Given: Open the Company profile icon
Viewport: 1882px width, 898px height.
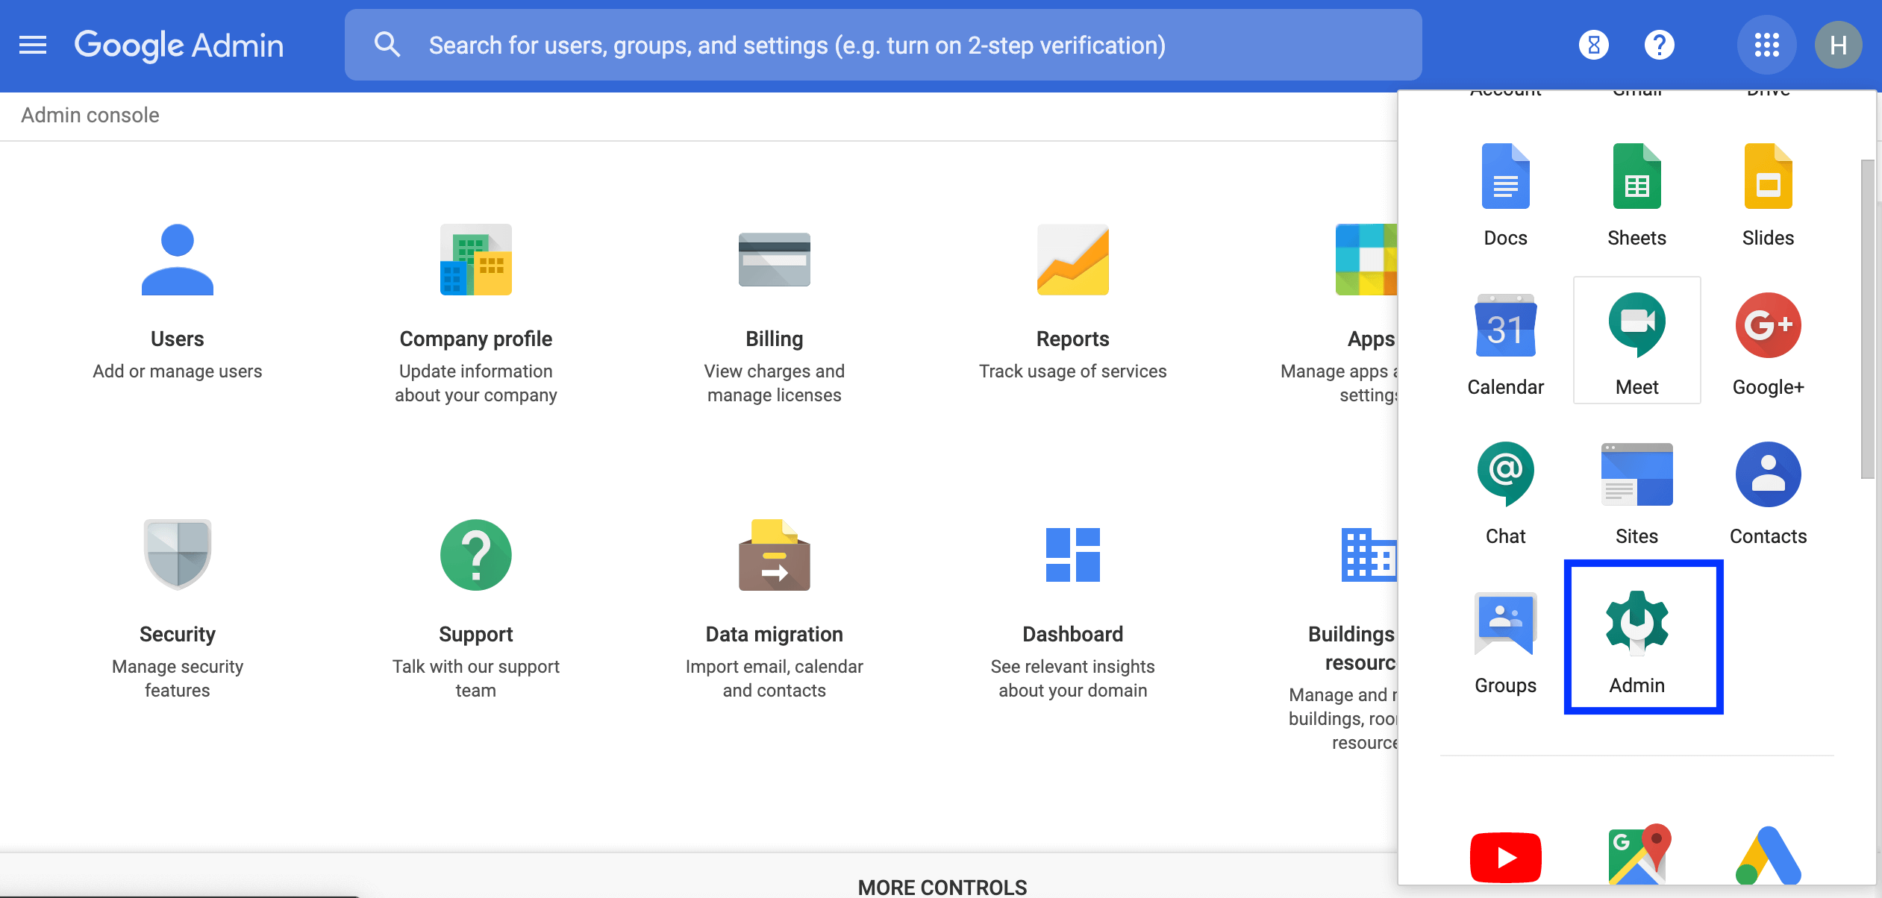Looking at the screenshot, I should 476,260.
